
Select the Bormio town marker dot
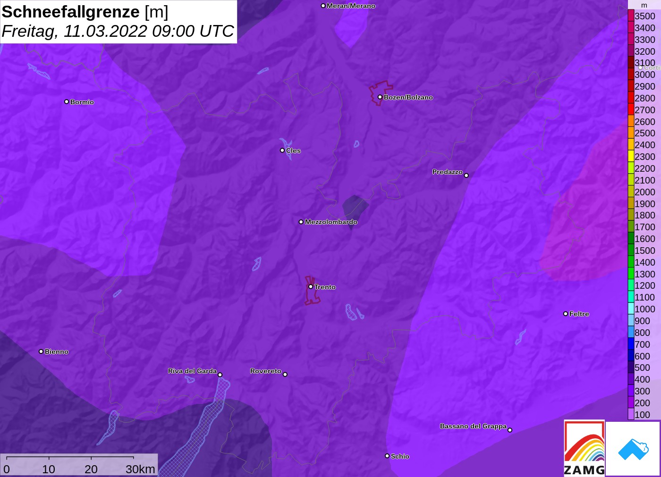pyautogui.click(x=67, y=101)
